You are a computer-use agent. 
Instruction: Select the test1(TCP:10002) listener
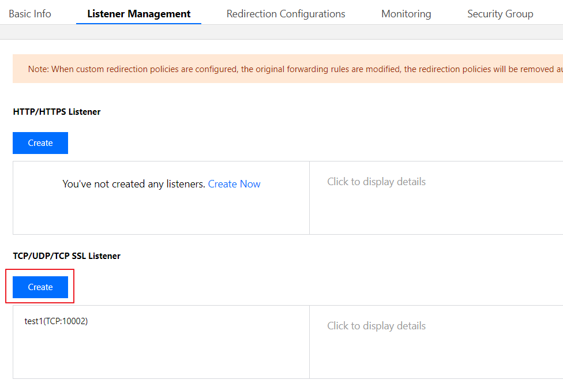(x=56, y=321)
